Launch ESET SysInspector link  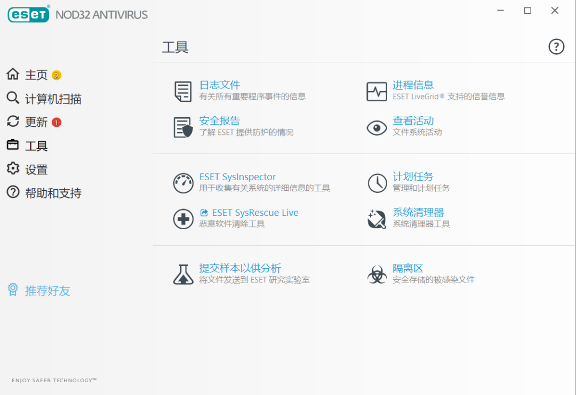(x=237, y=176)
